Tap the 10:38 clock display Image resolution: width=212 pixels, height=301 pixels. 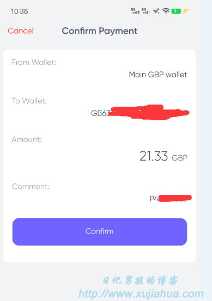pyautogui.click(x=19, y=11)
